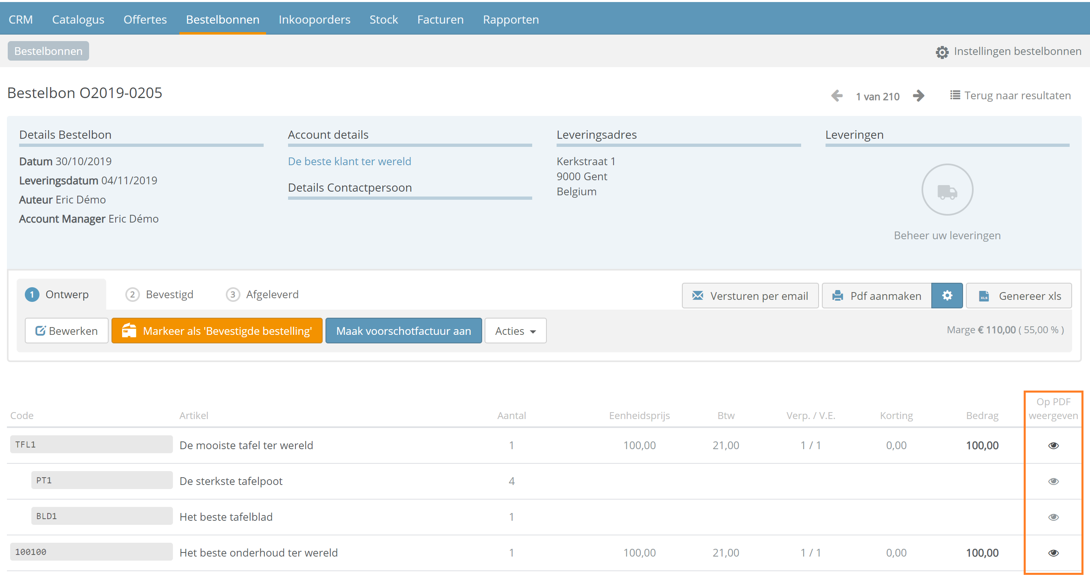Select the Bevestigd status step

pyautogui.click(x=159, y=294)
